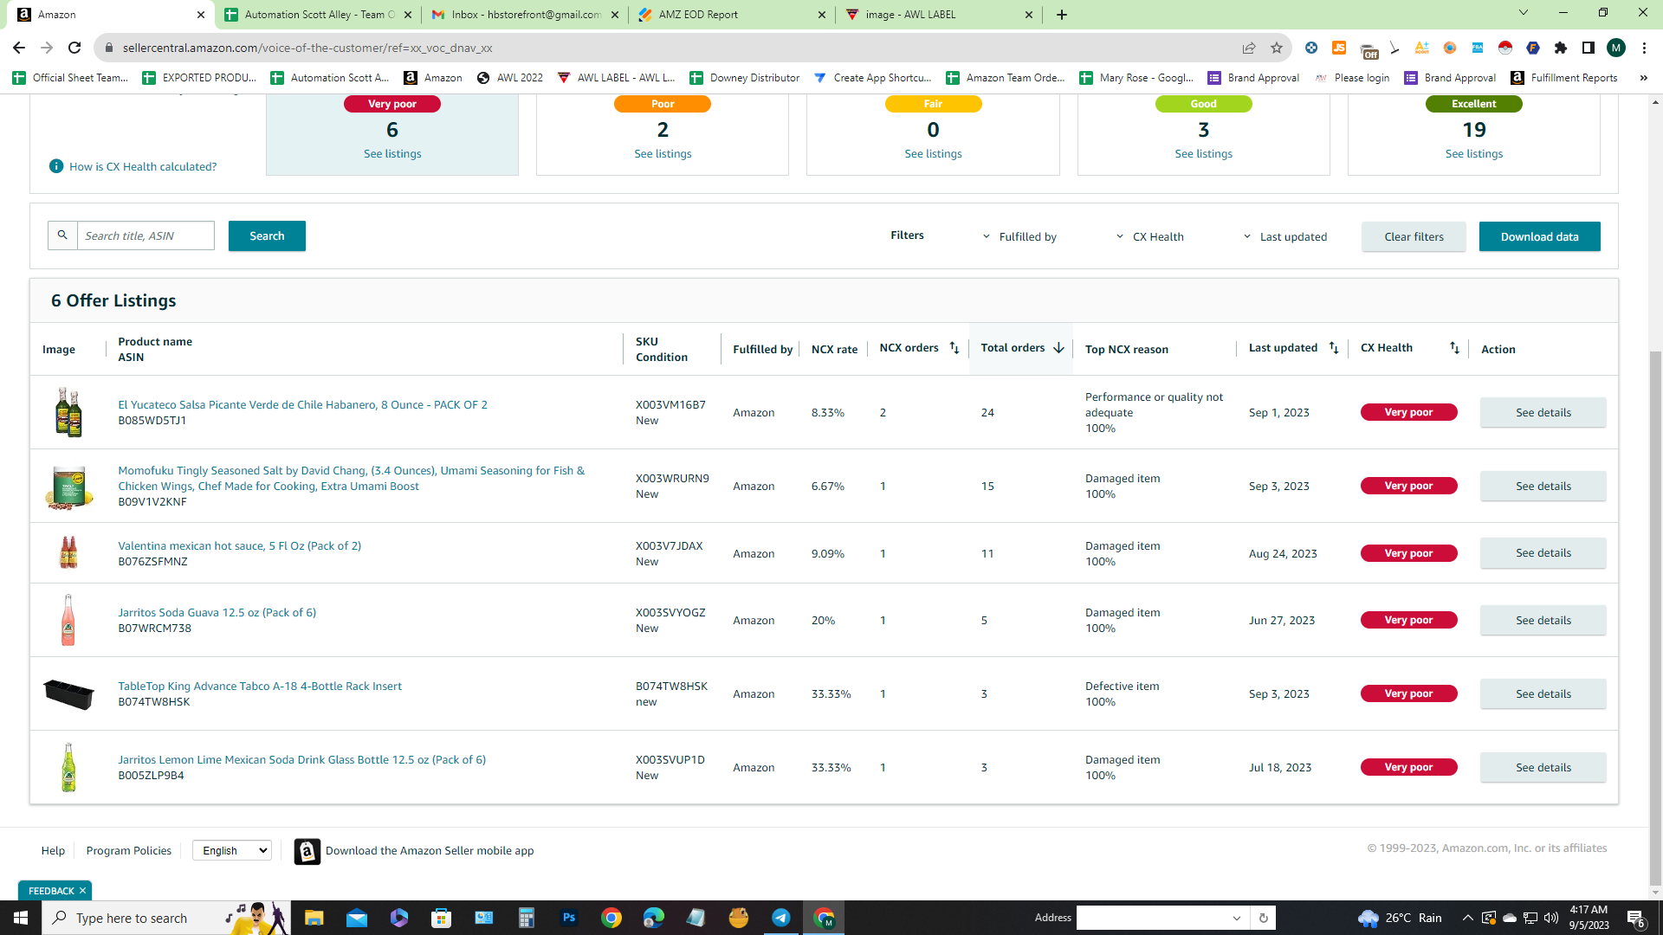Screen dimensions: 1663x935
Task: Open the Valentina mexican hot sauce product link
Action: pos(239,545)
